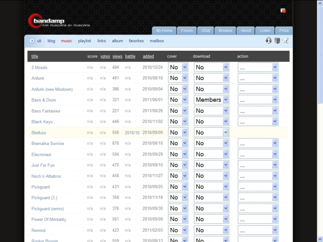Open the My Home tab
Screen dimensions: 323x242
pyautogui.click(x=164, y=31)
